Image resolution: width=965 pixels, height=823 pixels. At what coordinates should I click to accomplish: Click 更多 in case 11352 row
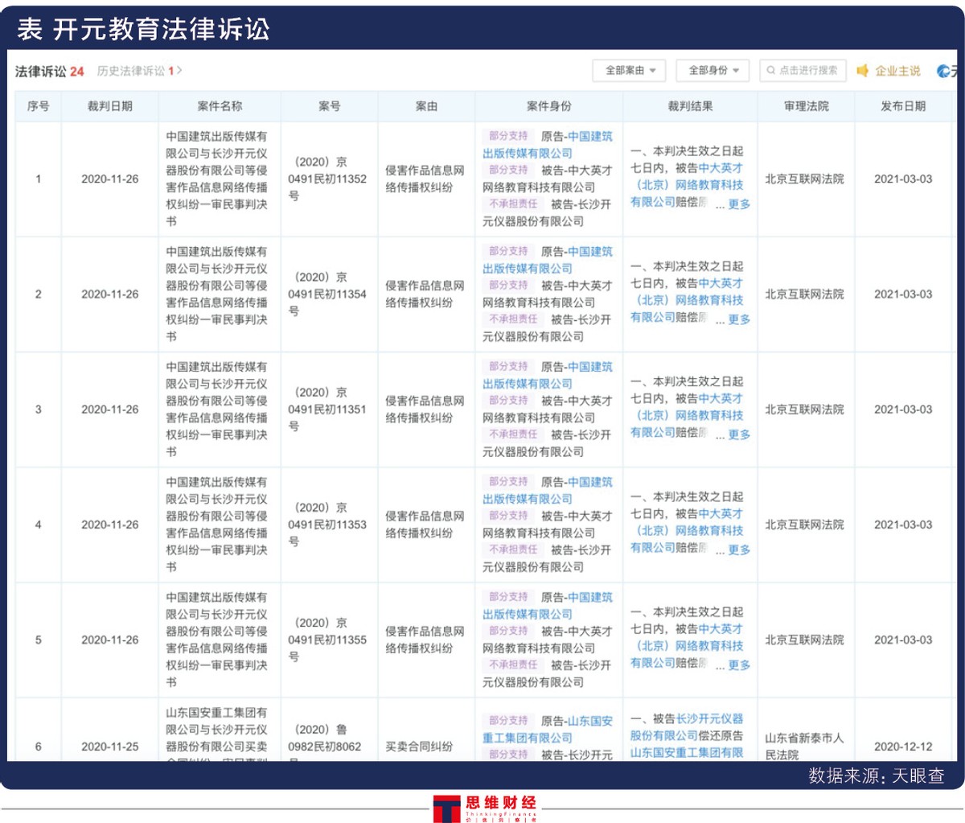(x=738, y=204)
